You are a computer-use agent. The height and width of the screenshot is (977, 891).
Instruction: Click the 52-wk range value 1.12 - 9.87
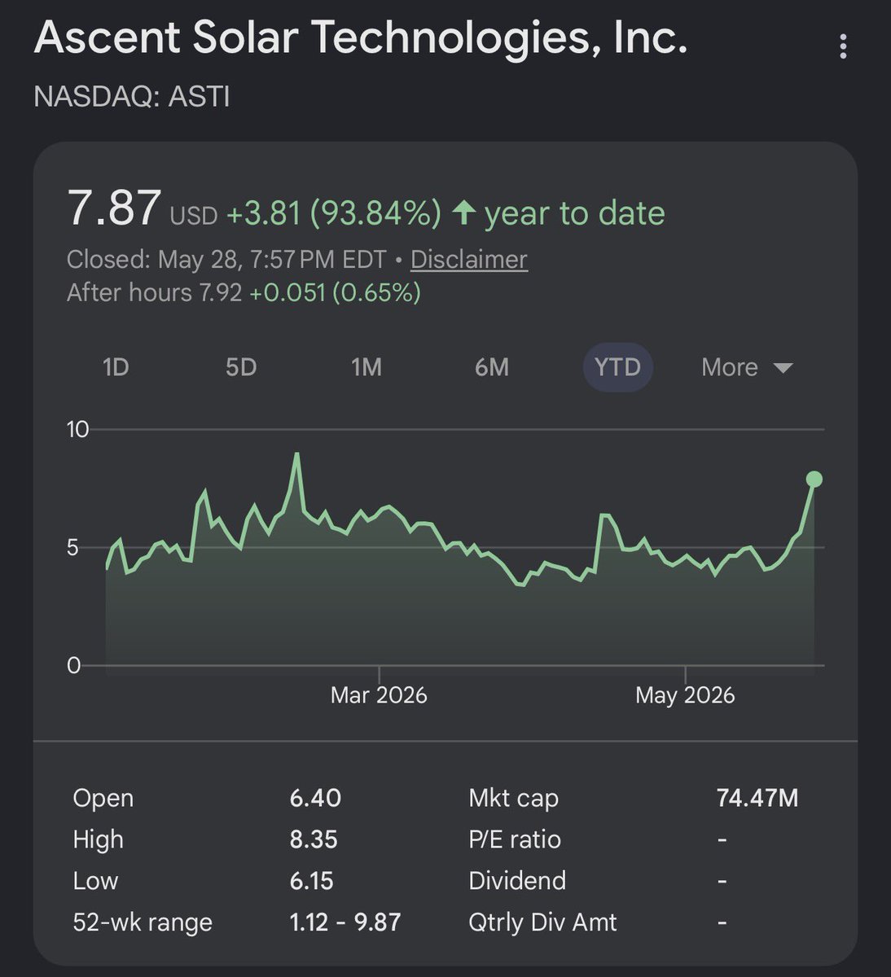tap(345, 922)
